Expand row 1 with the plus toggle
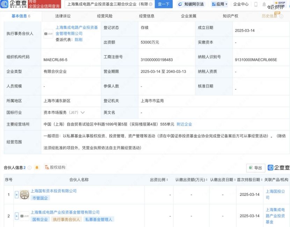The width and height of the screenshot is (290, 227). [17, 195]
